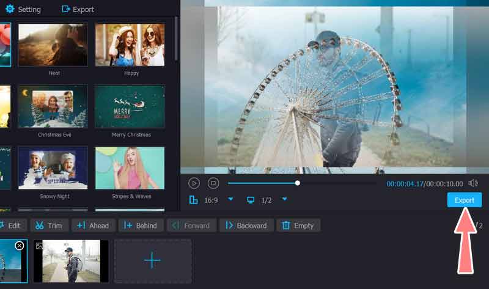Remove the first clip using X icon
This screenshot has width=489, height=289.
pyautogui.click(x=19, y=246)
